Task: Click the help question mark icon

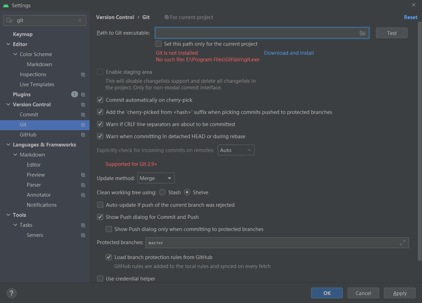Action: 11,293
